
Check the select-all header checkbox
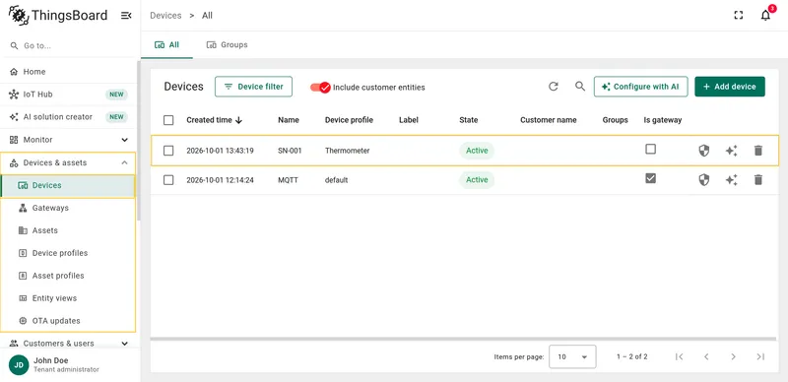pyautogui.click(x=168, y=120)
